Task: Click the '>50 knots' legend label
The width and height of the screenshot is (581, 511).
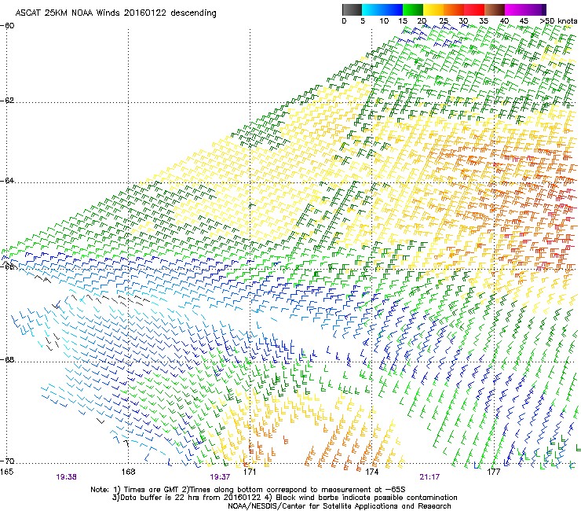Action: pos(558,20)
